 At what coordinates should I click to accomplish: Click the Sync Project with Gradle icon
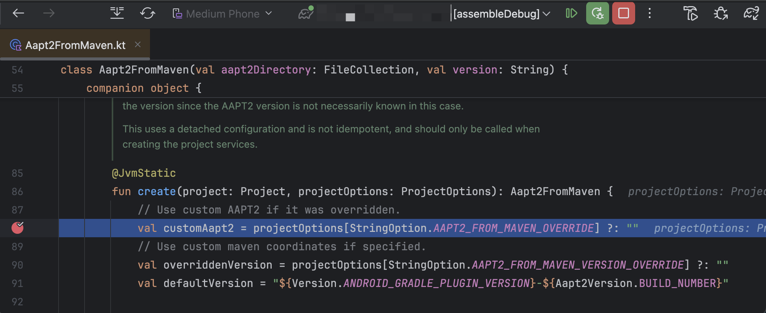click(751, 14)
